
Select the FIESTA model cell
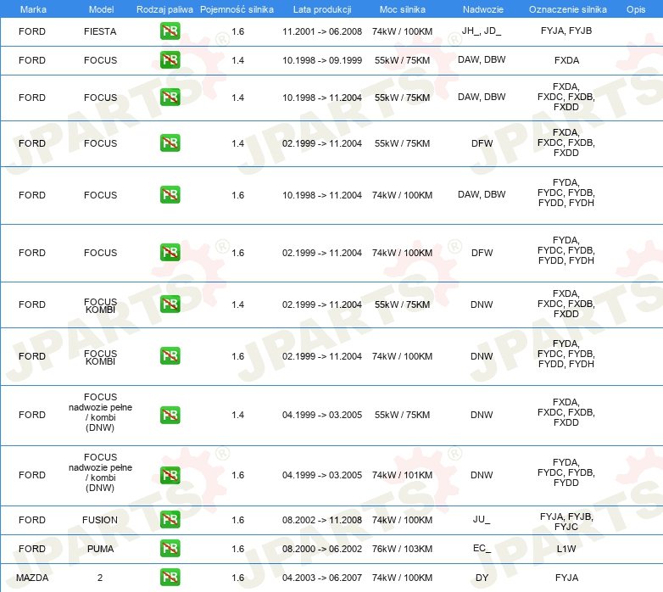(100, 31)
